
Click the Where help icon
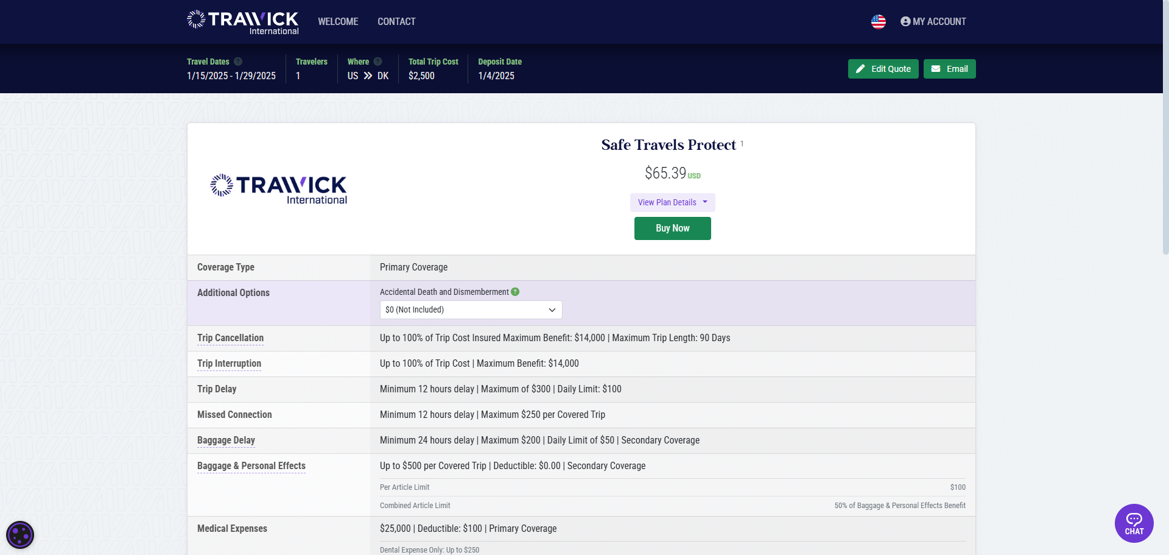377,62
